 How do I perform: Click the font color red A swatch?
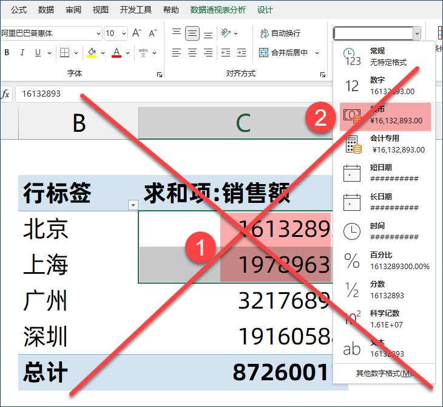(x=117, y=53)
